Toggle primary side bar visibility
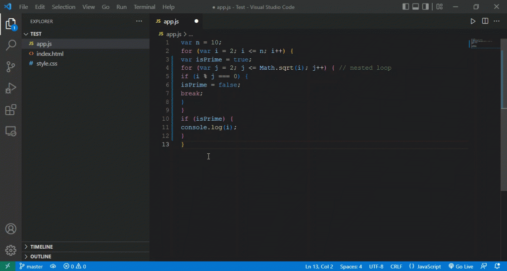507x271 pixels. tap(406, 7)
